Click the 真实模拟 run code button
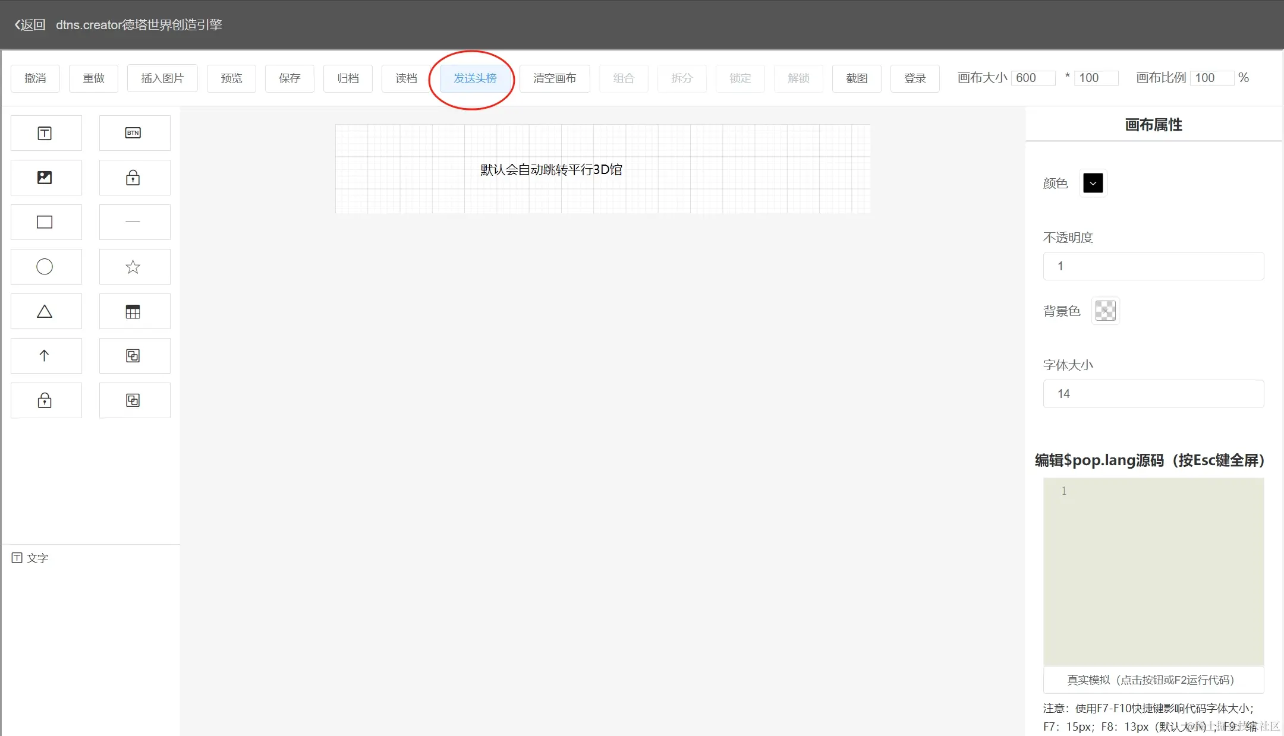The image size is (1284, 736). pos(1153,680)
